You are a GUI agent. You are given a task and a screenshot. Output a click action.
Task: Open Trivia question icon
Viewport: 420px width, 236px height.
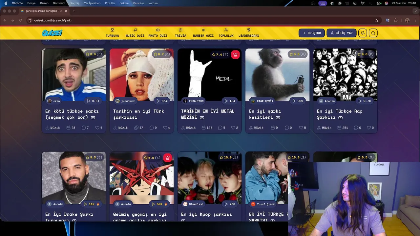click(180, 30)
